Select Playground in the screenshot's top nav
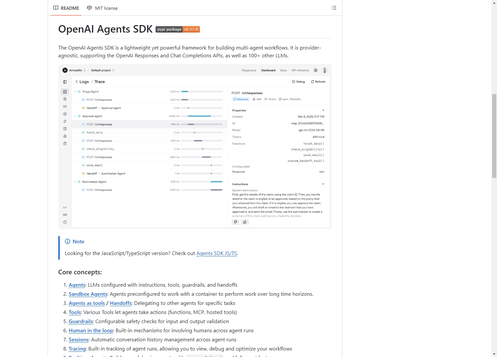Viewport: 497px width, 357px height. 249,70
